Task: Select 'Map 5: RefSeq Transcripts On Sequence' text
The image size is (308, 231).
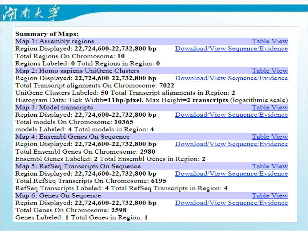Action: coord(78,166)
